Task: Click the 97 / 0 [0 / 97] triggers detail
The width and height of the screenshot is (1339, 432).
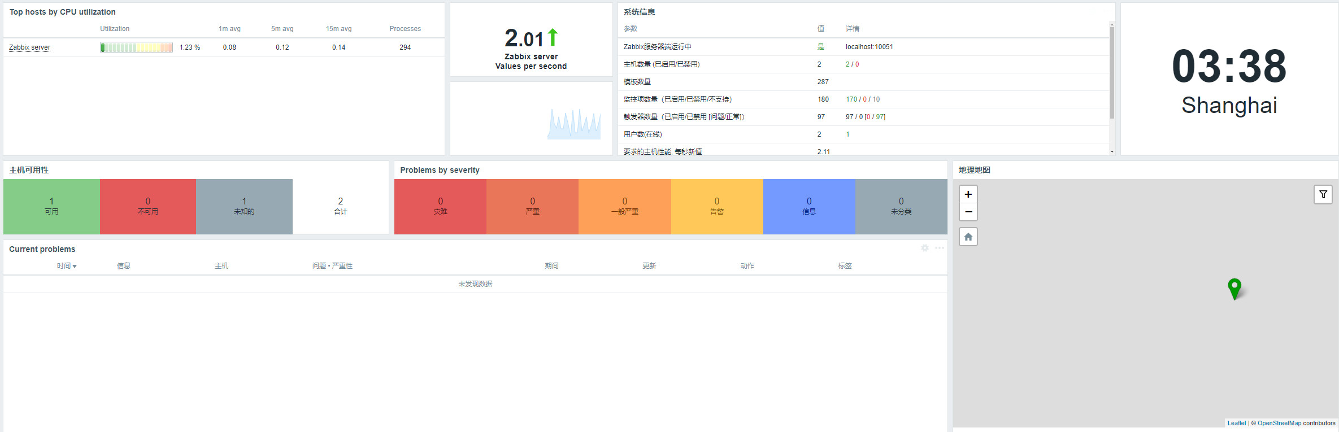Action: tap(865, 117)
